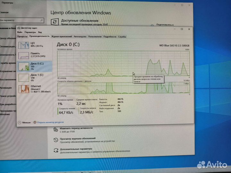Click the Доступные обновления heading in Settings

80,21
